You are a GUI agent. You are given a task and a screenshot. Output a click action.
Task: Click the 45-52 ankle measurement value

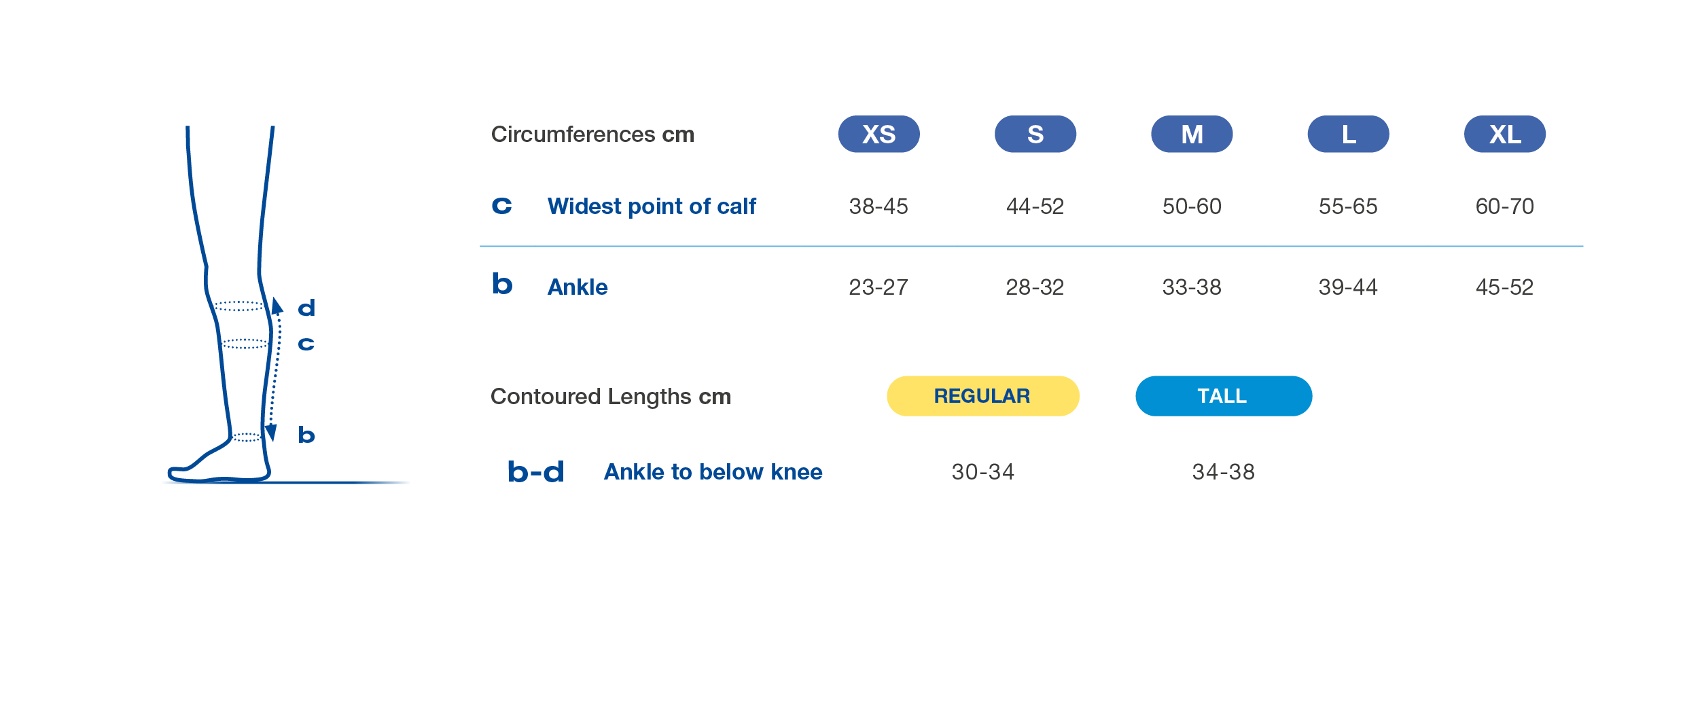click(1504, 287)
